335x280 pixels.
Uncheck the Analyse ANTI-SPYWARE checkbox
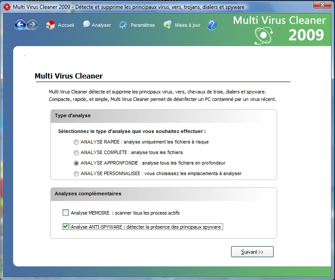[66, 226]
